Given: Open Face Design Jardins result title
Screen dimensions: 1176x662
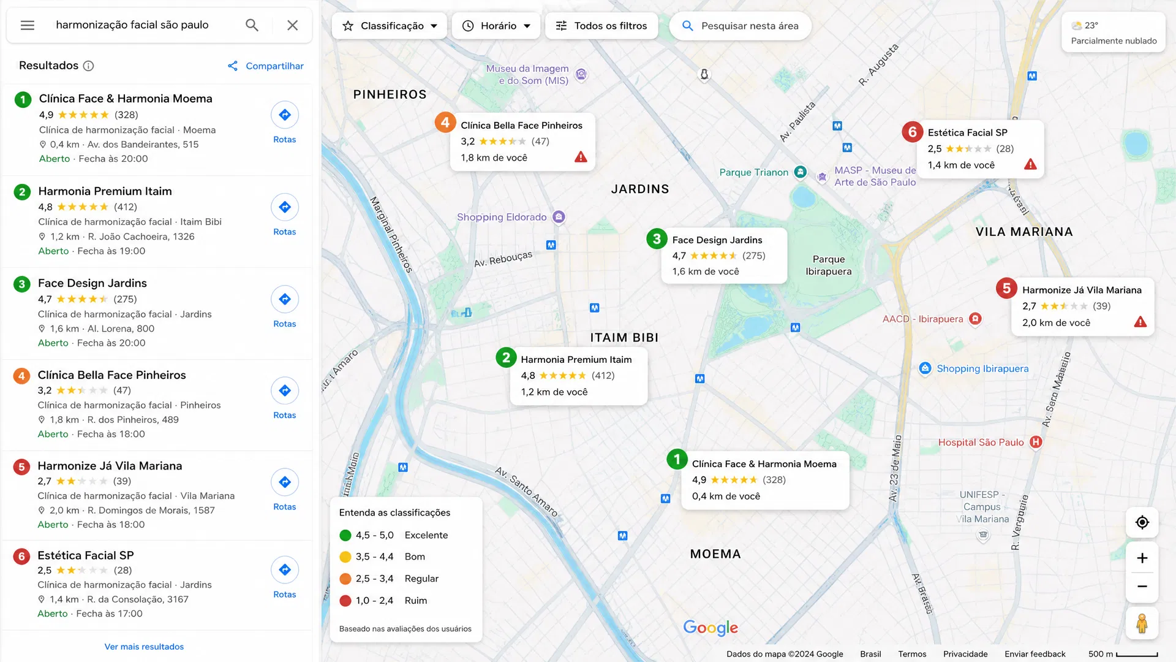Looking at the screenshot, I should pyautogui.click(x=92, y=283).
